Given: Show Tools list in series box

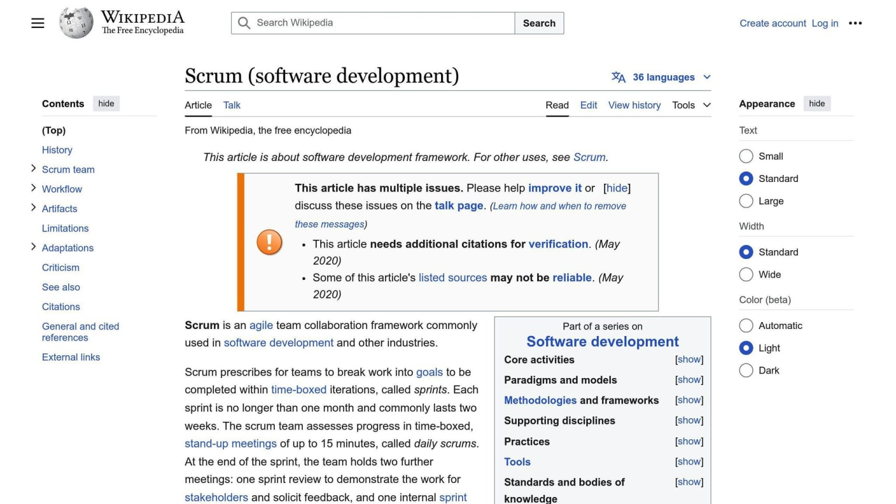Looking at the screenshot, I should (689, 462).
